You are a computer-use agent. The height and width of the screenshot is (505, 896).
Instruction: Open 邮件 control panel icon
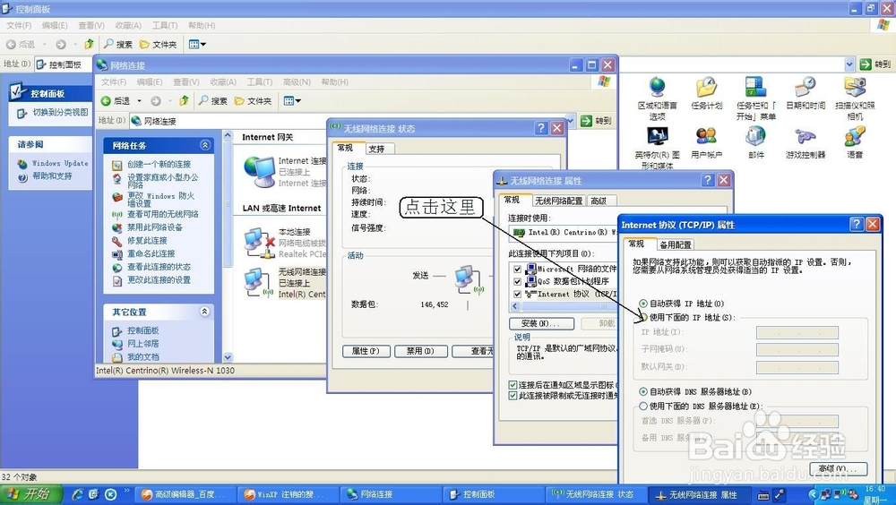pyautogui.click(x=755, y=143)
